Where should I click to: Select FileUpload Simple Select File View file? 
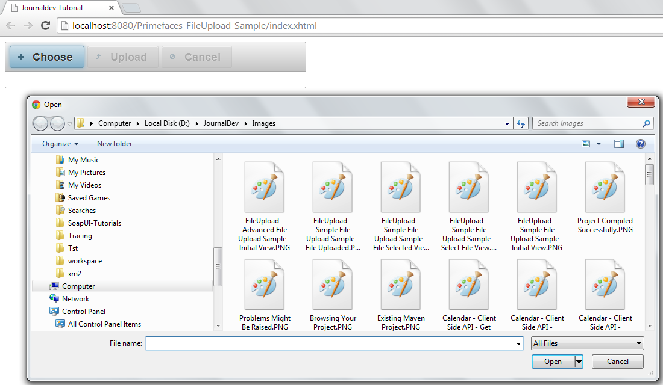click(x=469, y=207)
